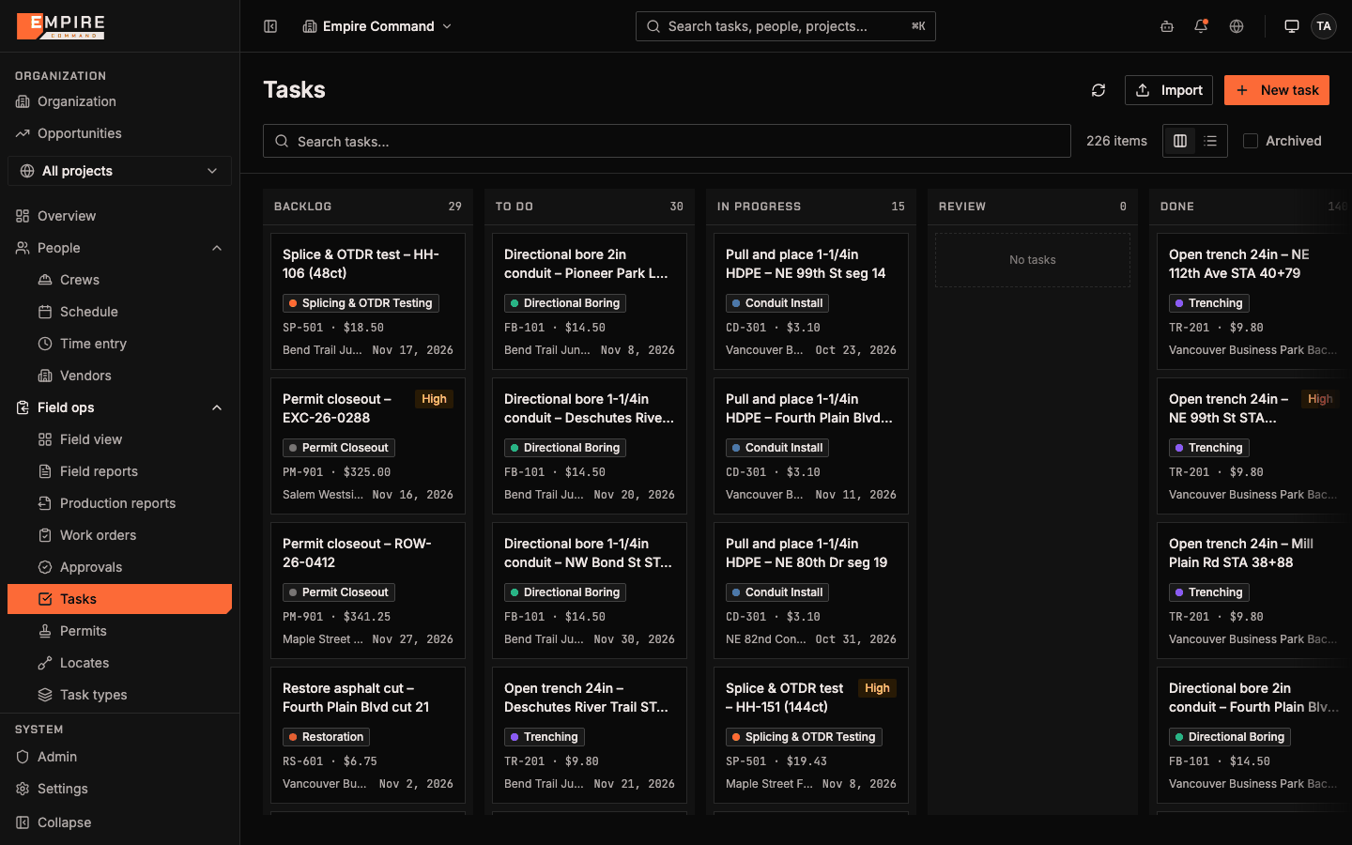1352x845 pixels.
Task: Open the Permit closeout EXC-26-0288 card
Action: pyautogui.click(x=368, y=446)
